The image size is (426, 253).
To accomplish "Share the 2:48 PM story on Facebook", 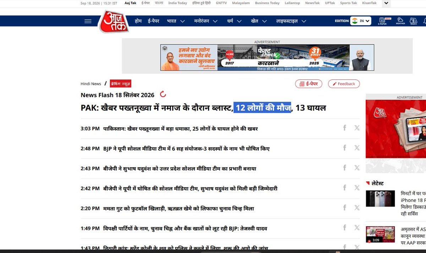I will click(x=345, y=148).
